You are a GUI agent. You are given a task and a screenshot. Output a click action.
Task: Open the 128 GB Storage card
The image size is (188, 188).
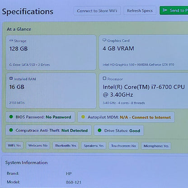(x=51, y=52)
